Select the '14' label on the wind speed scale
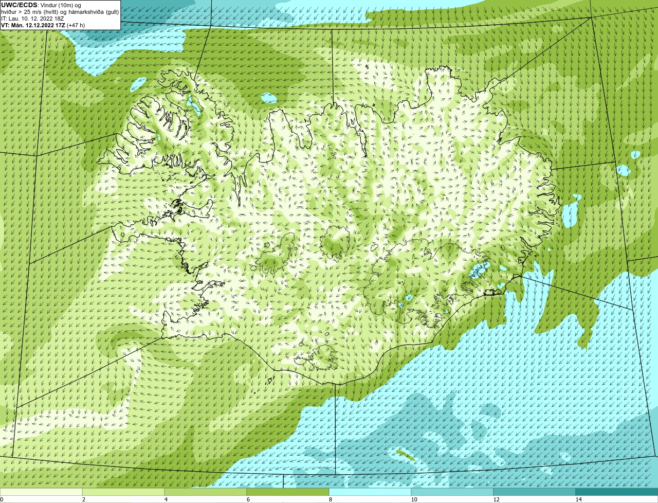The width and height of the screenshot is (658, 503). [x=578, y=499]
